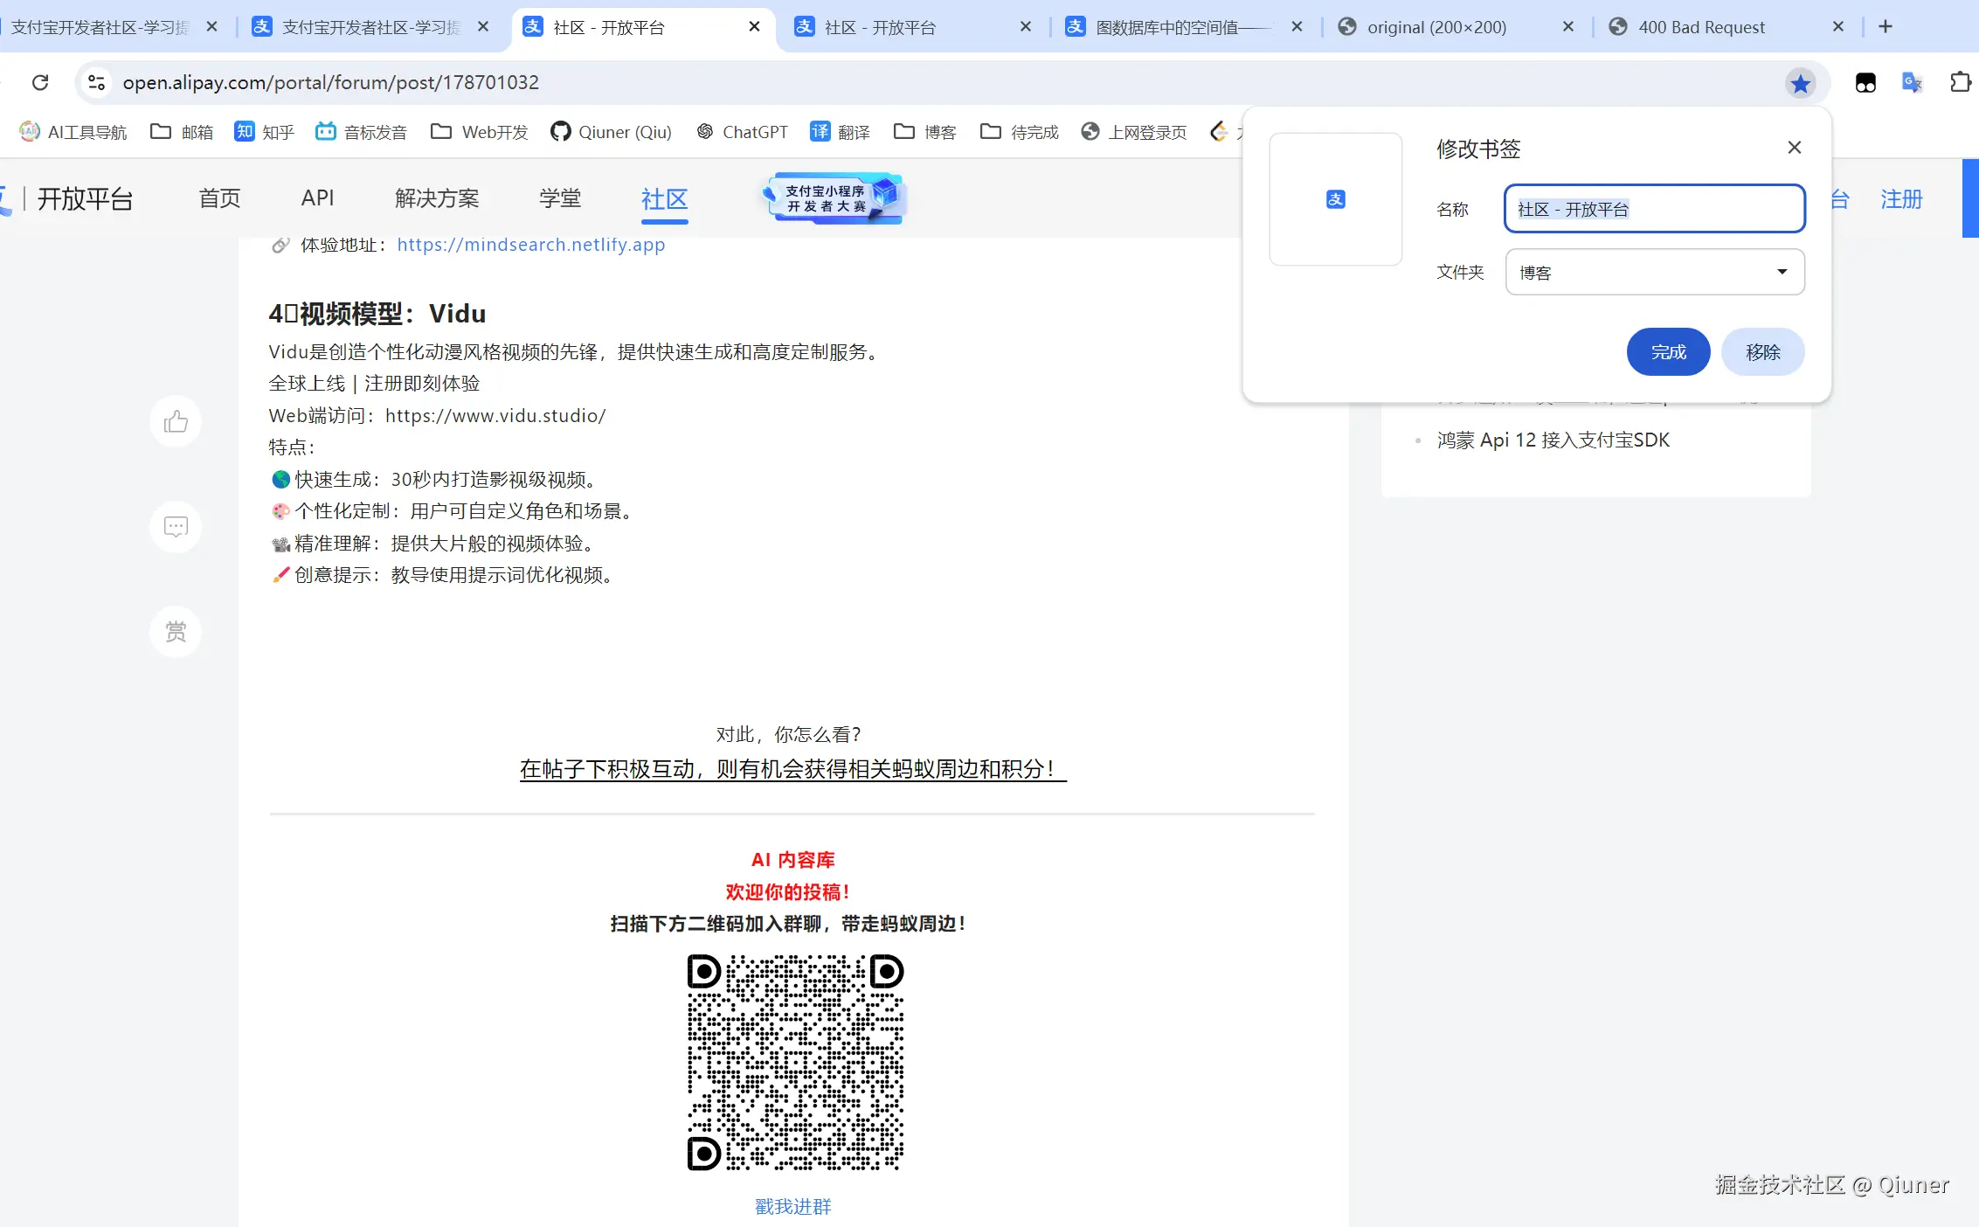Click the site info icon in address bar
Viewport: 1979px width, 1227px height.
click(x=96, y=83)
